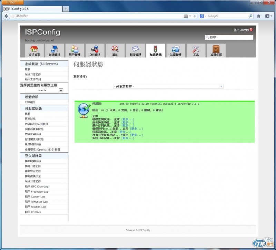Open 顯示工作佇列 job queue
This screenshot has width=276, height=250.
tap(33, 79)
